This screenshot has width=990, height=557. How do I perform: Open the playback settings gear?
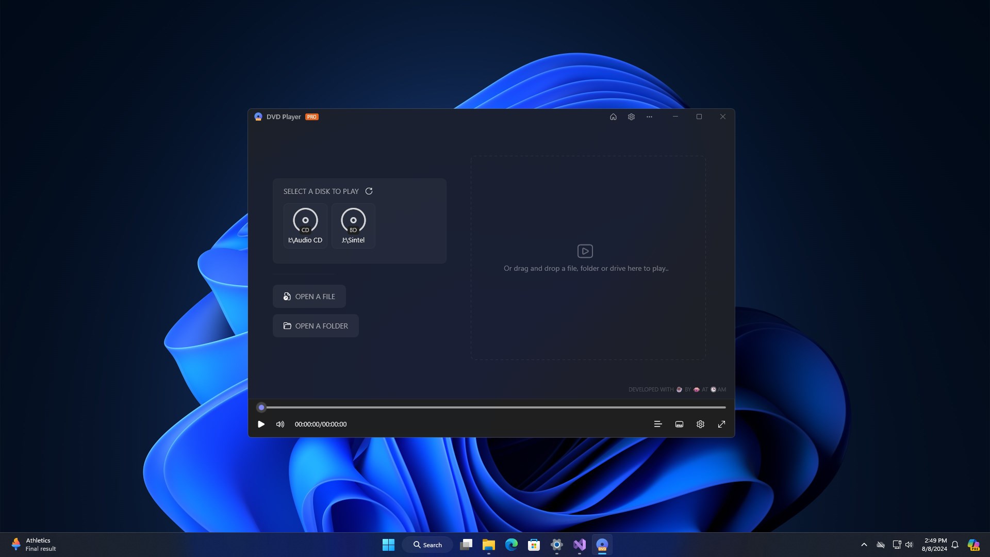point(700,424)
